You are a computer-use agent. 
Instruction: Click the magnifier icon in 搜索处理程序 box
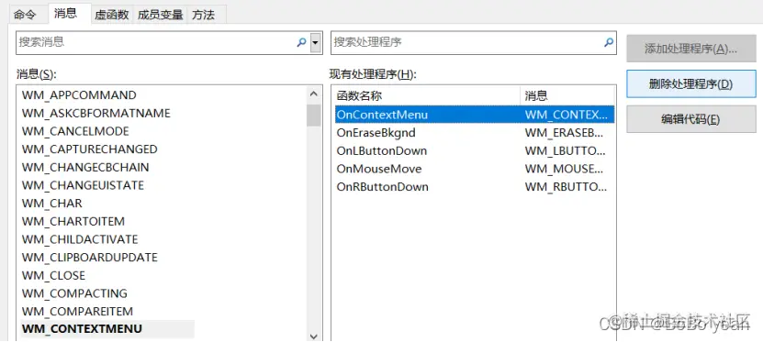(x=609, y=42)
